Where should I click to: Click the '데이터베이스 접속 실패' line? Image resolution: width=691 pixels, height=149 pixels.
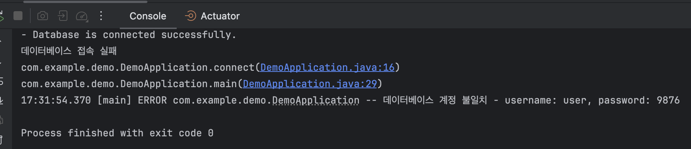[69, 51]
